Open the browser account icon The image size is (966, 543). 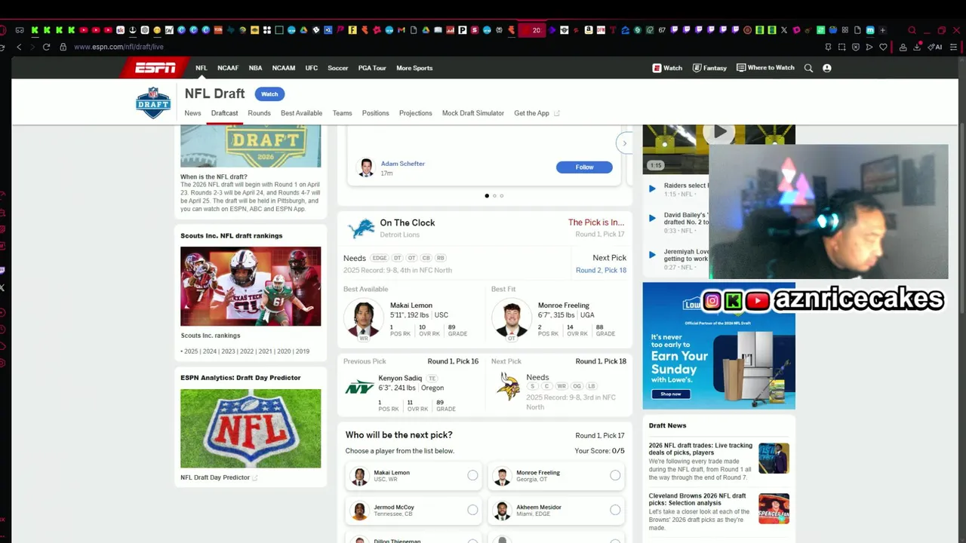click(x=903, y=47)
